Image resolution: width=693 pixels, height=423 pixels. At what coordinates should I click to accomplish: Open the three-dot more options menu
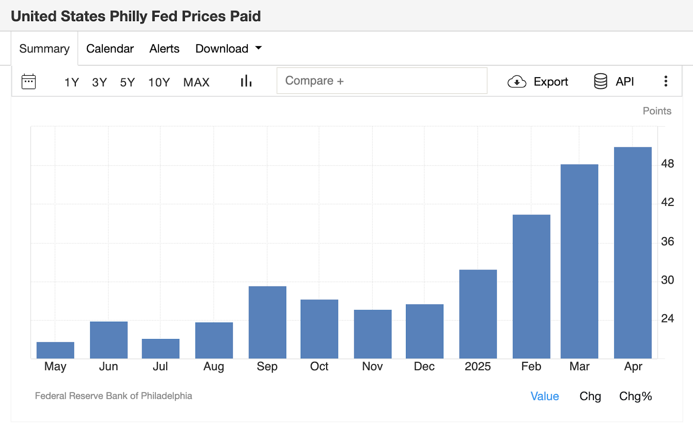666,81
